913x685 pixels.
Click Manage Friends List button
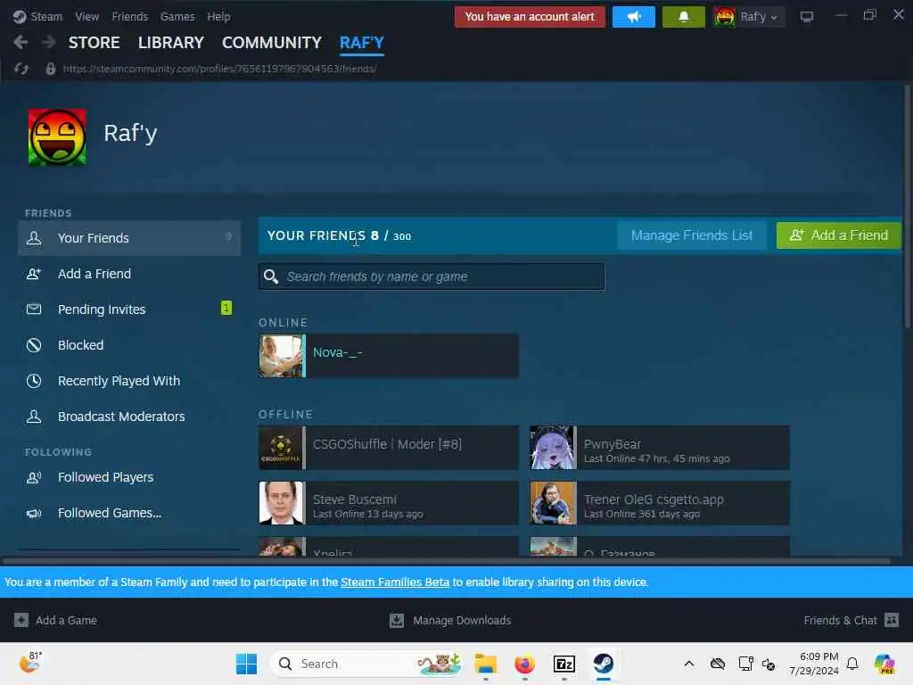(692, 235)
